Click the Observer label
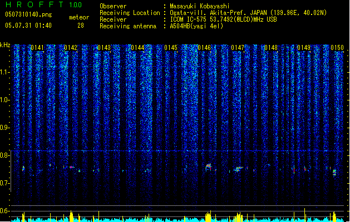The height and width of the screenshot is (222, 350). [113, 6]
